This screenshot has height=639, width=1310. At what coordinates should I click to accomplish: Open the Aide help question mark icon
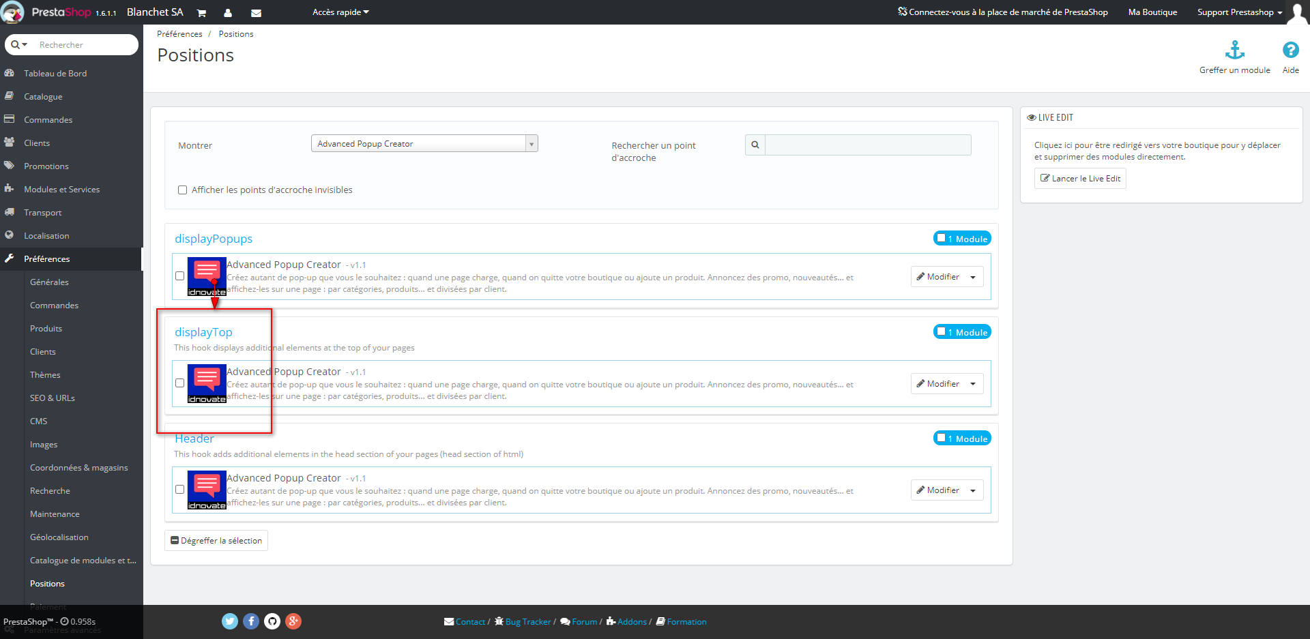point(1290,50)
